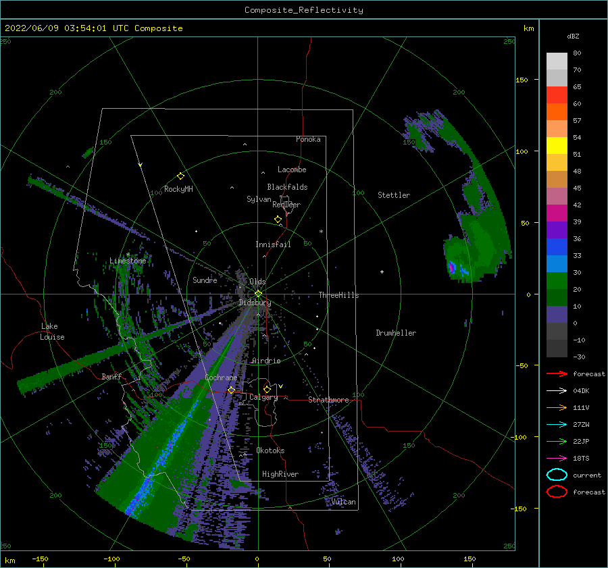Viewport: 608px width, 568px height.
Task: Click the Lacombe city label
Action: click(x=292, y=170)
